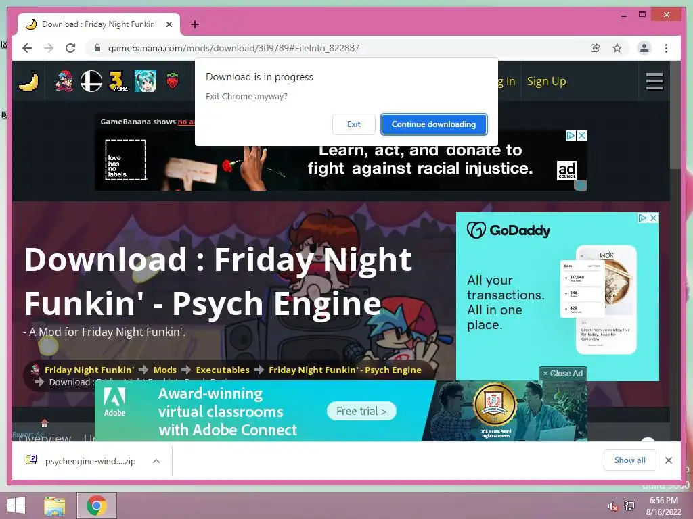The height and width of the screenshot is (519, 693).
Task: Open Chrome's three-dot menu
Action: click(x=666, y=48)
